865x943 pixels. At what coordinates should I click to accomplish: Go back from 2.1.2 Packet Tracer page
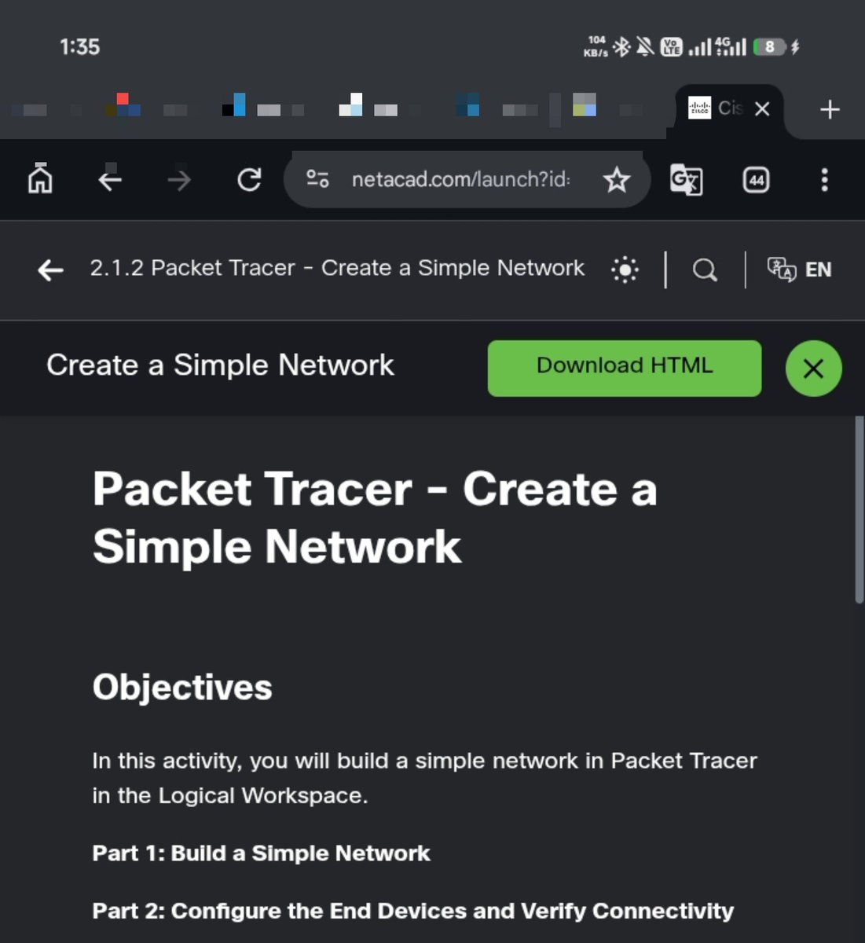(x=50, y=270)
